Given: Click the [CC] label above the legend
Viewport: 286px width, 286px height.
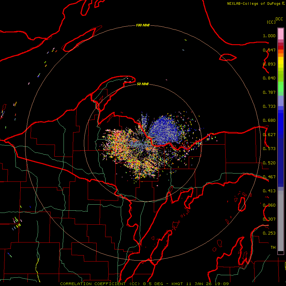Looking at the screenshot, I should pyautogui.click(x=271, y=22).
